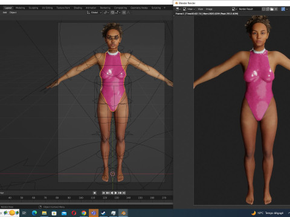Open the display channels dropdown arrow in the render window
The height and width of the screenshot is (217, 290).
(287, 9)
